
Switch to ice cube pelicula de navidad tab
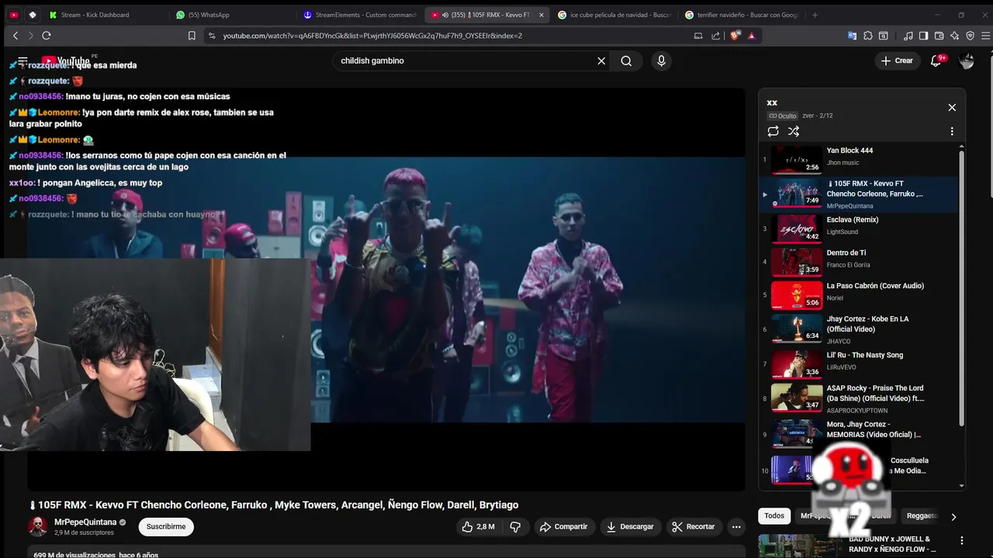click(613, 15)
